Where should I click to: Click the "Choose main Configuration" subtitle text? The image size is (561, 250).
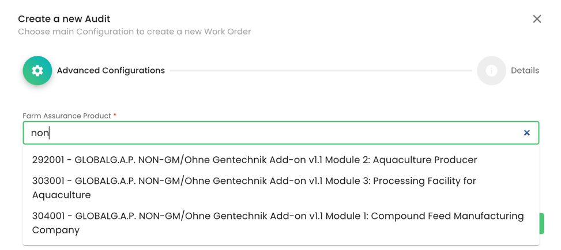(x=134, y=32)
